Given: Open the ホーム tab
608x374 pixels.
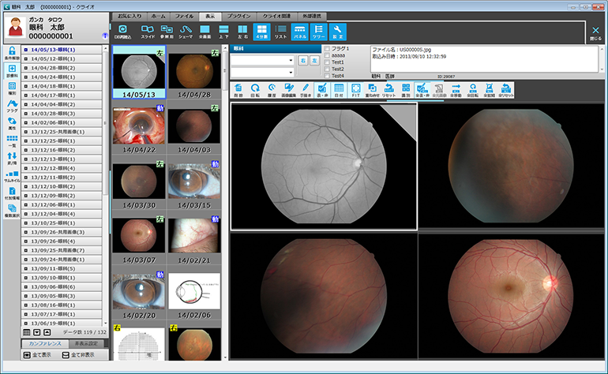Looking at the screenshot, I should tap(158, 17).
